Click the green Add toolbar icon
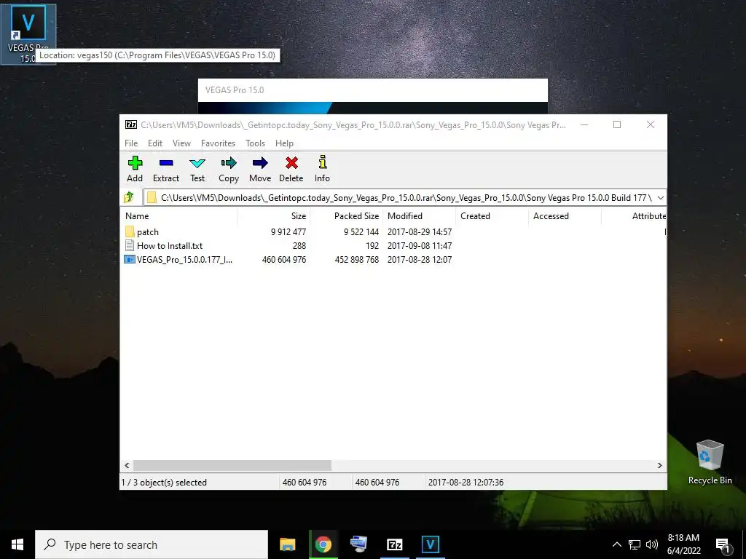This screenshot has height=559, width=746. coord(135,163)
